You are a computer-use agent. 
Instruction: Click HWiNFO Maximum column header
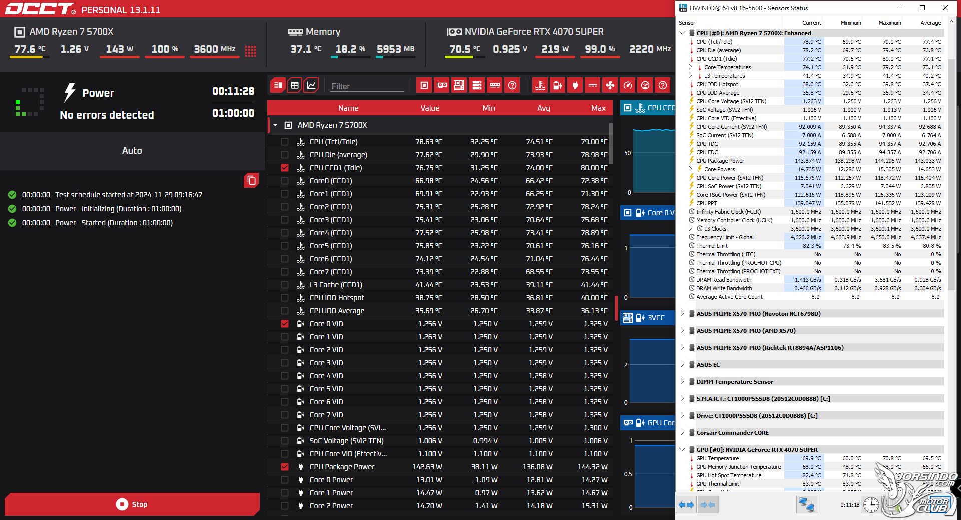885,23
